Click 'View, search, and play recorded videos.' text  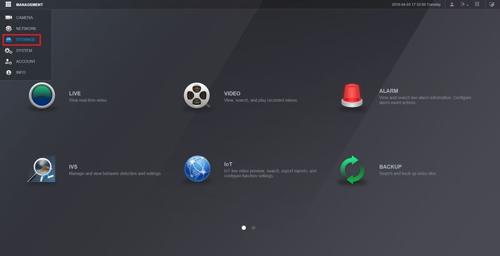tap(261, 100)
